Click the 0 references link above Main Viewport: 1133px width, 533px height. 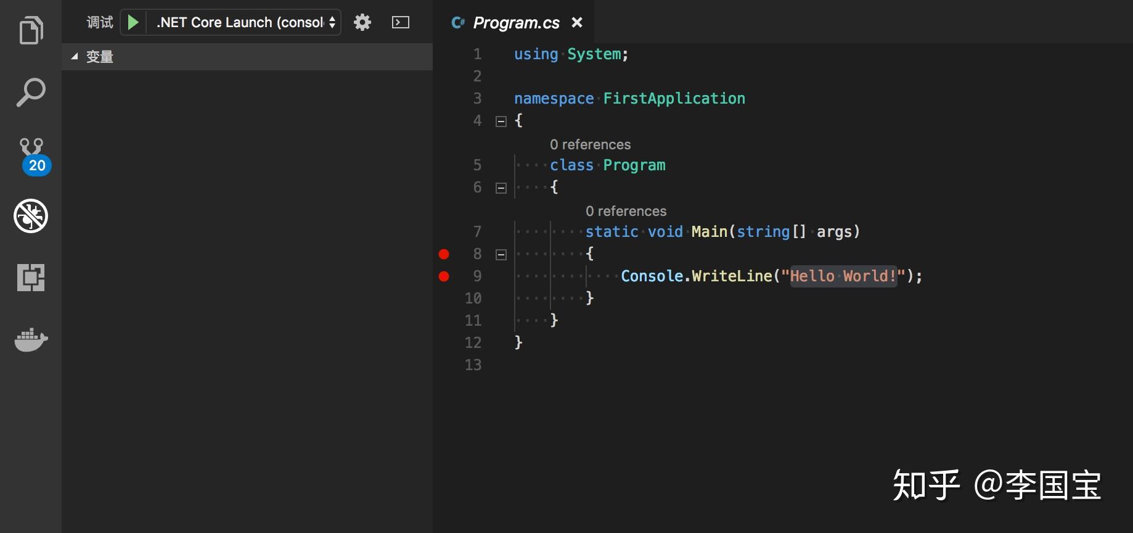[626, 211]
